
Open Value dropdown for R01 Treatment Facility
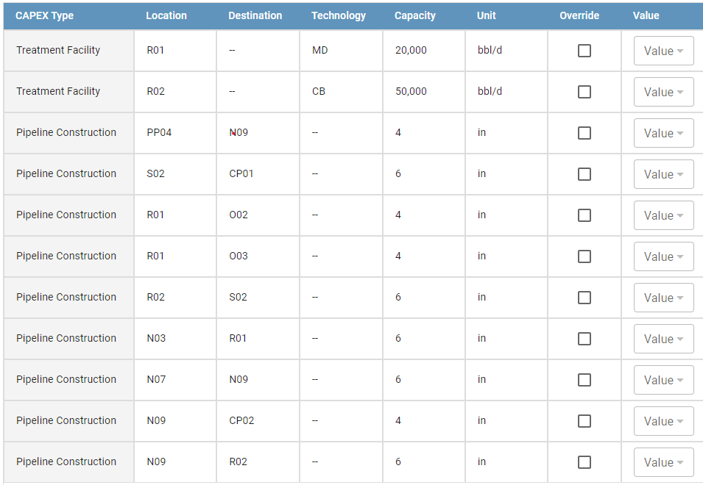coord(663,51)
